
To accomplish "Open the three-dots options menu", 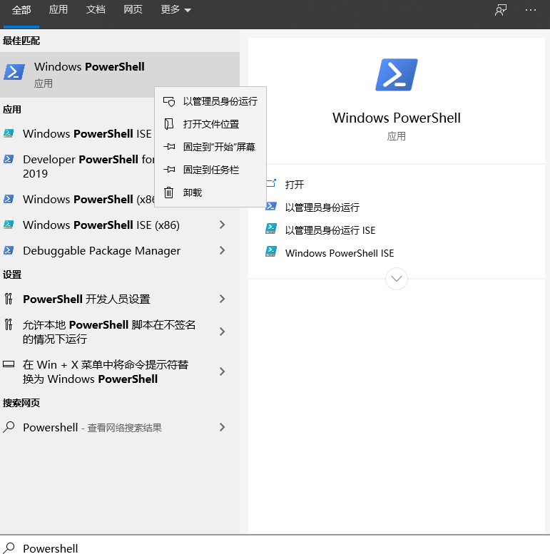I will click(x=530, y=10).
